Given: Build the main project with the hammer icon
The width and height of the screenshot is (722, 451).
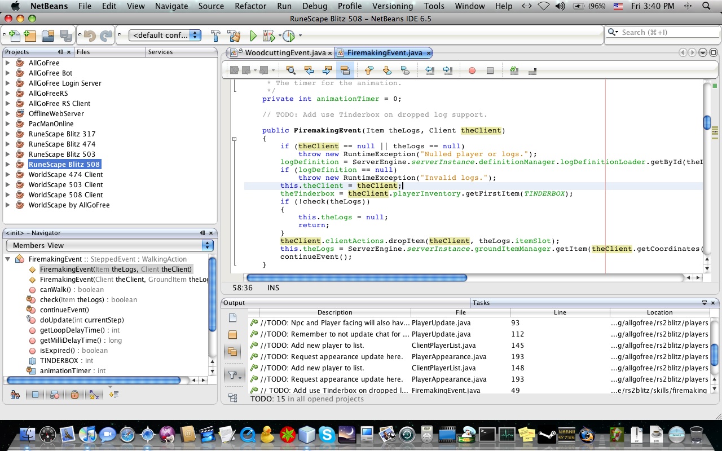Looking at the screenshot, I should click(215, 36).
